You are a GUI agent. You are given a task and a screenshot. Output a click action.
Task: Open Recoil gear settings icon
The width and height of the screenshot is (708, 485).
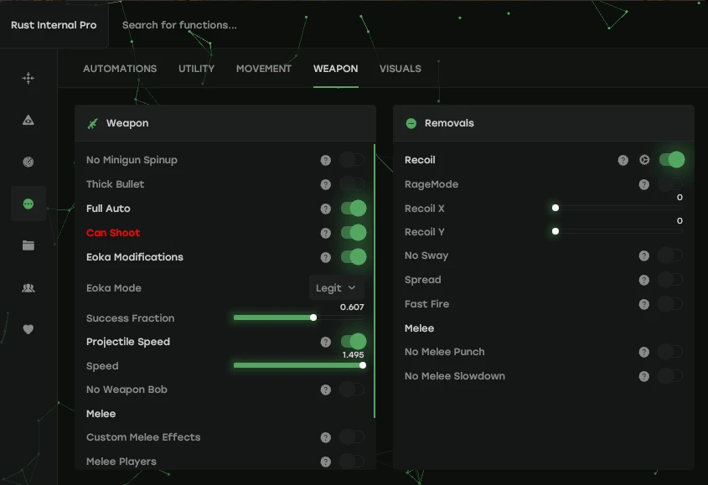click(x=644, y=160)
